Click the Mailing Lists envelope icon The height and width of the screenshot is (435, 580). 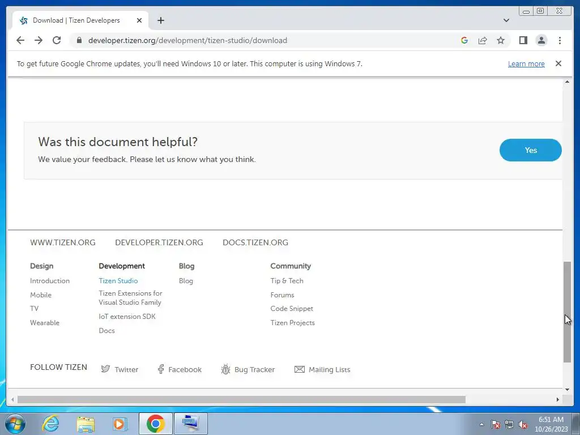(299, 369)
